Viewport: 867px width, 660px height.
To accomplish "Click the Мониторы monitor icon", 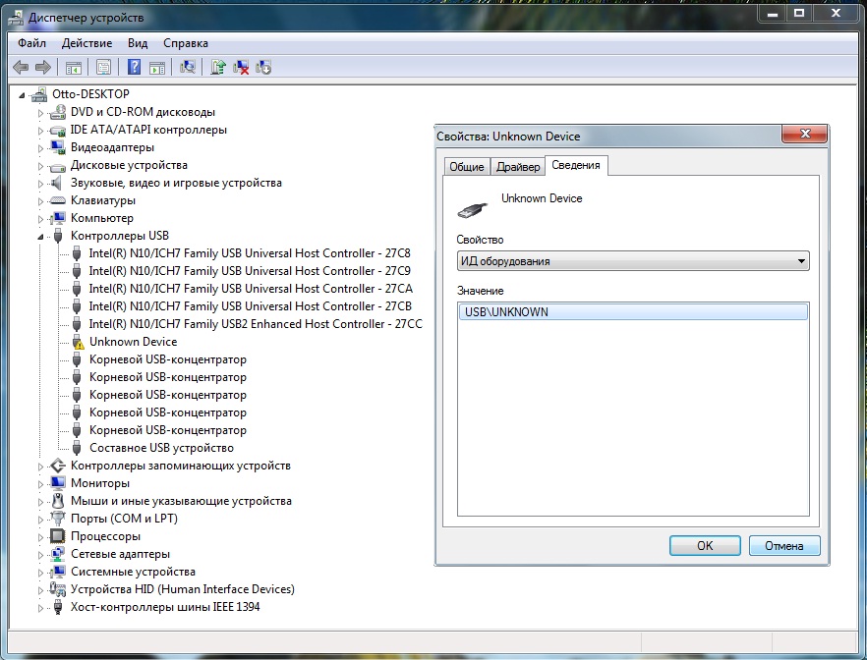I will (57, 483).
